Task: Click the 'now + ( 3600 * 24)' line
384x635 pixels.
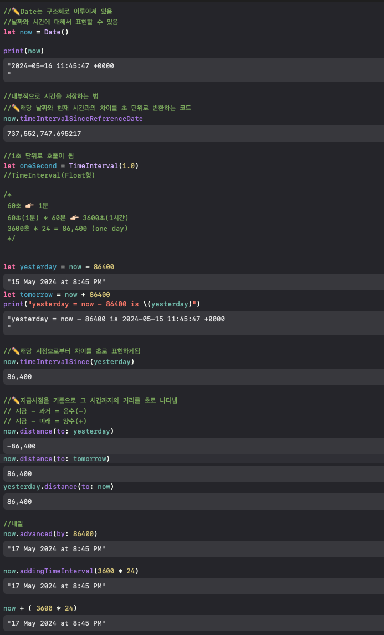Action: tap(40, 608)
